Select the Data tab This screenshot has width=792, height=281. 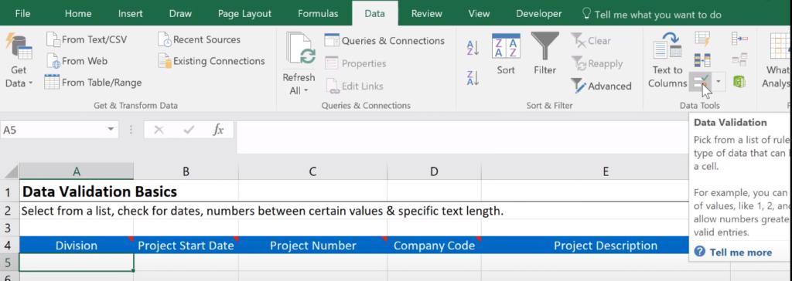375,14
